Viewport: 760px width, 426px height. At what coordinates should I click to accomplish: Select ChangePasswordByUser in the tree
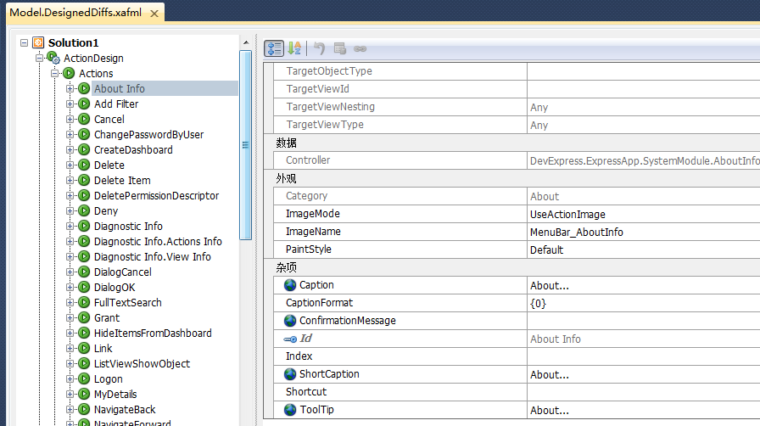(148, 135)
